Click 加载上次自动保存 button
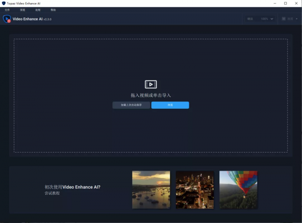 (131, 105)
